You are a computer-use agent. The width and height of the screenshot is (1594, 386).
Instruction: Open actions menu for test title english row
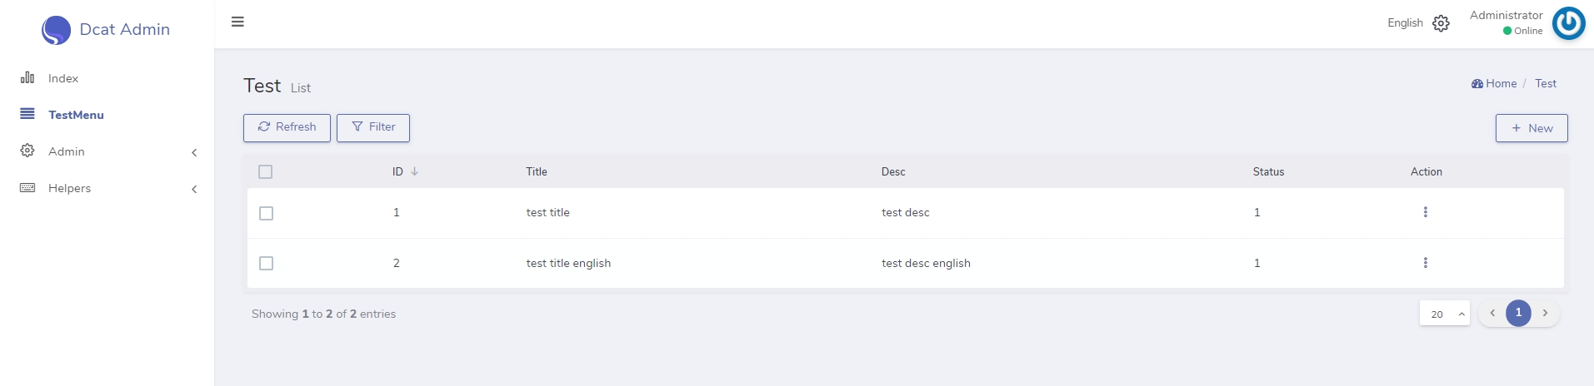coord(1425,263)
